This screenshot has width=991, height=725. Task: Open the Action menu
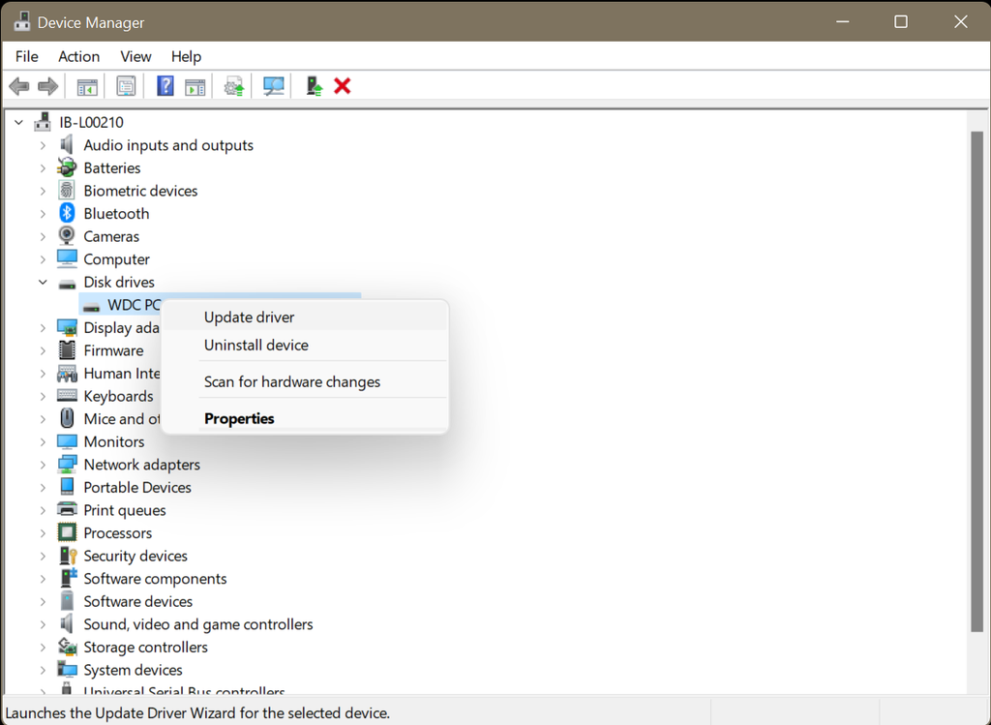(79, 56)
